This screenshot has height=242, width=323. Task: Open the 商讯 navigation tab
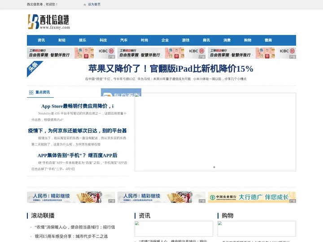pos(206,40)
